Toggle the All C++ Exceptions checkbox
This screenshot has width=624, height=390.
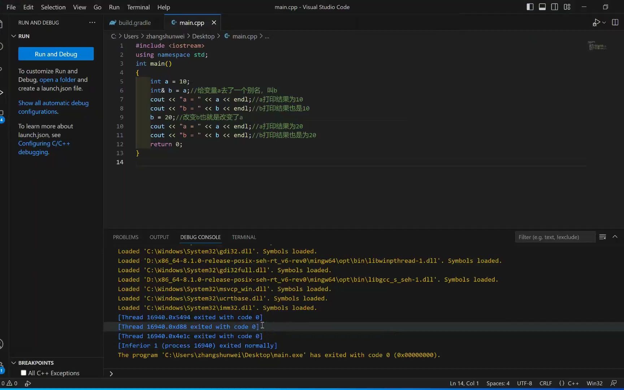pos(23,373)
